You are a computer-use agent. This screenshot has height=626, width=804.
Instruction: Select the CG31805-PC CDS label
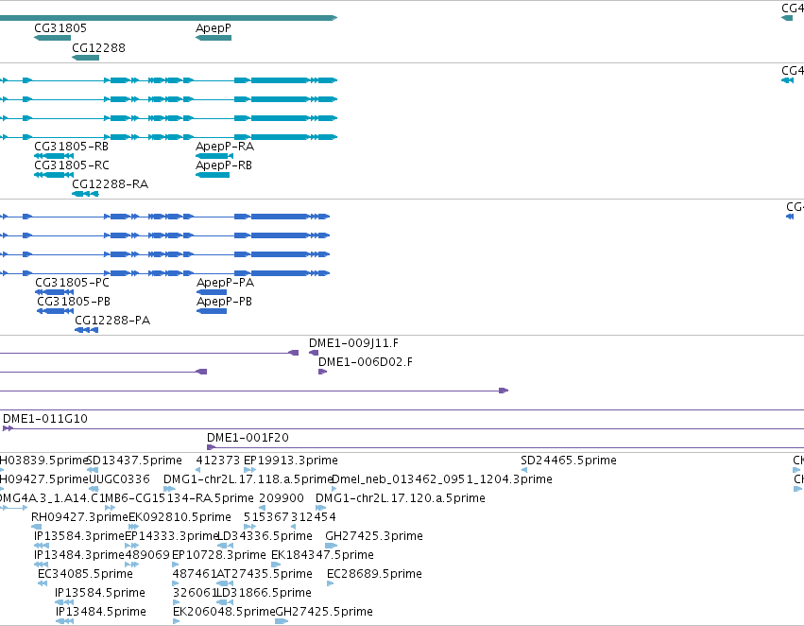(x=73, y=282)
